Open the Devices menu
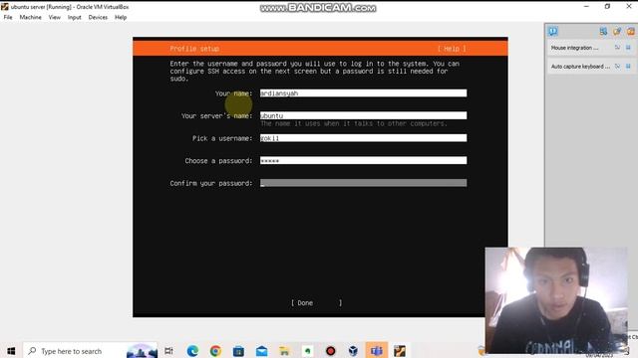The width and height of the screenshot is (638, 358). [x=98, y=18]
